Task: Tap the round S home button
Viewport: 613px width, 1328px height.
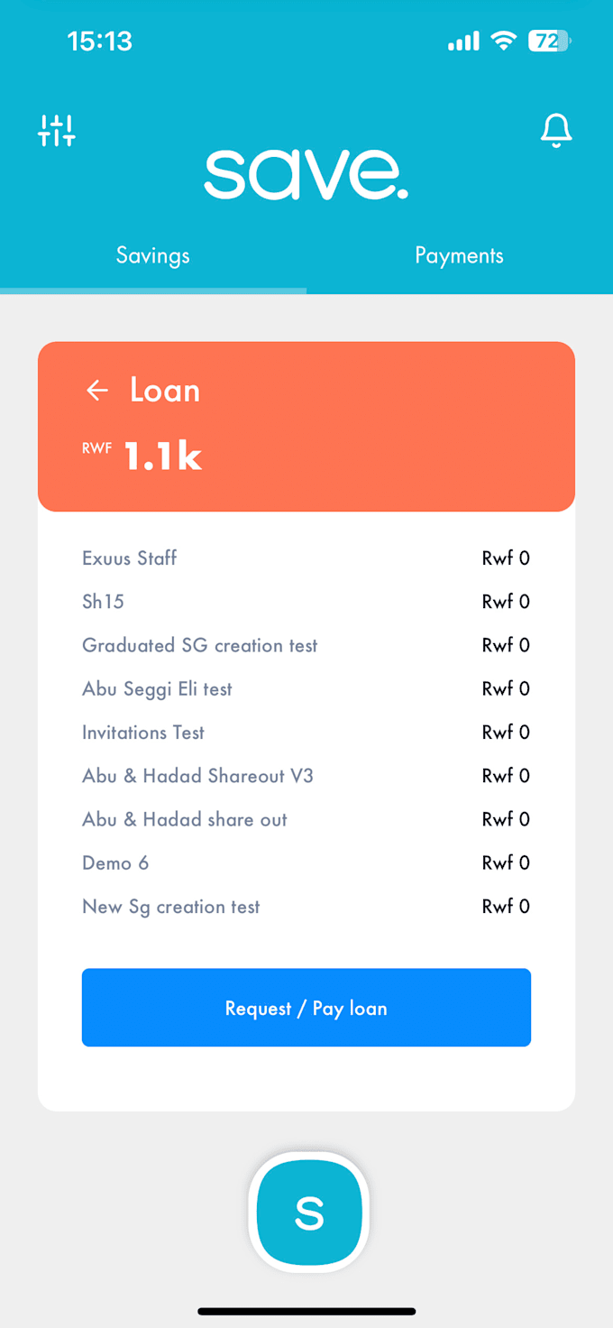Action: click(x=309, y=1213)
